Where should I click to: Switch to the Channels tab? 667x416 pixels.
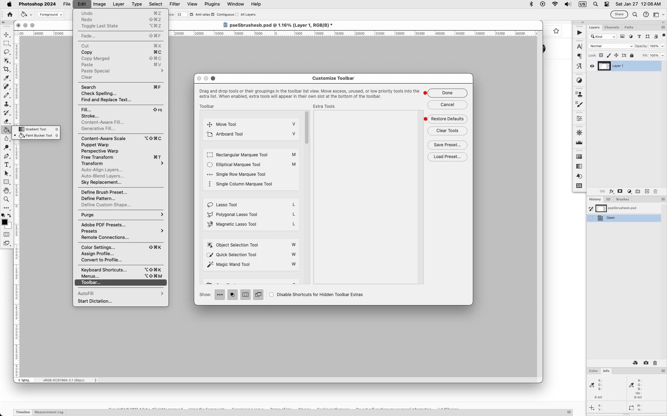[611, 27]
